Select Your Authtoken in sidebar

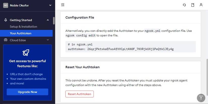21,33
